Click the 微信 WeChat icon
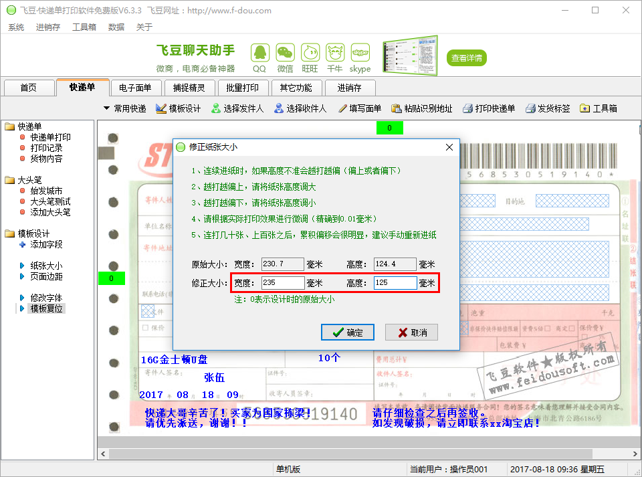642x477 pixels. tap(285, 54)
